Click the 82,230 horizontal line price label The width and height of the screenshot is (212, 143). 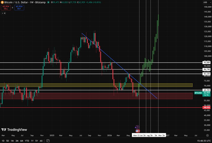[206, 74]
